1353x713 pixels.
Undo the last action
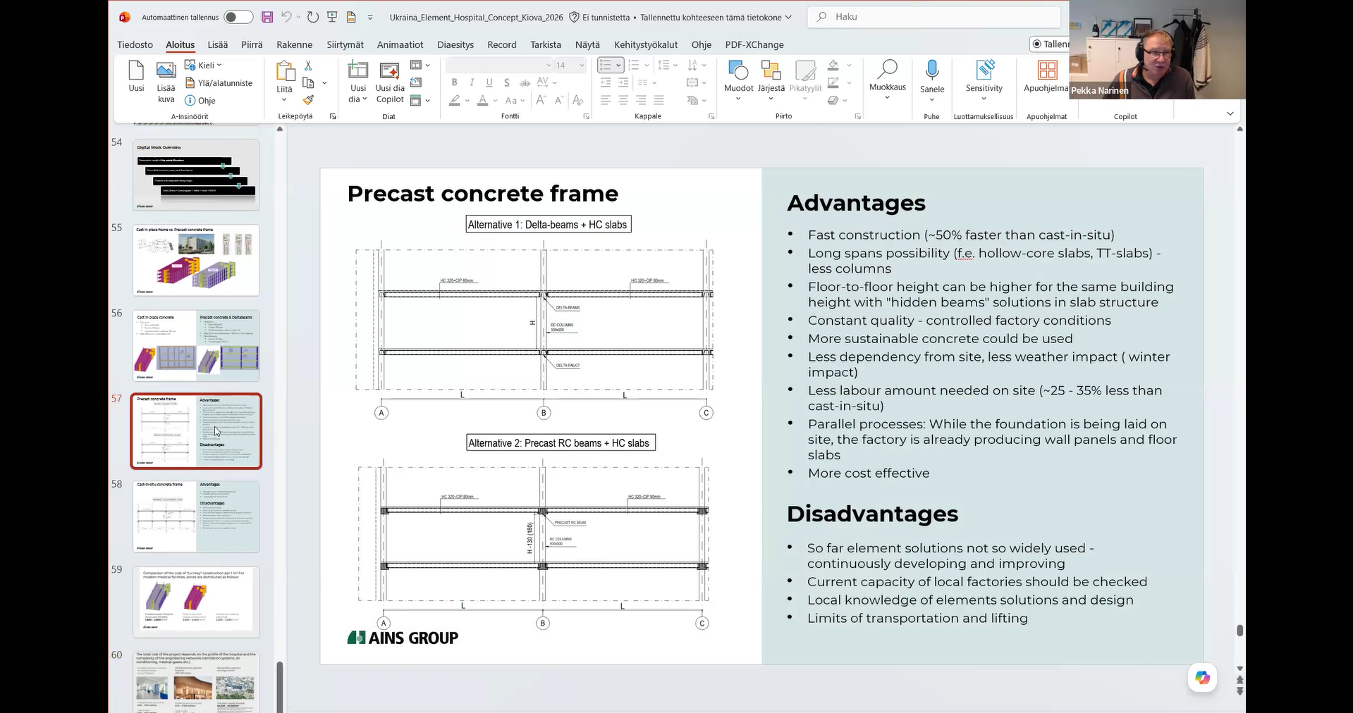click(x=286, y=17)
